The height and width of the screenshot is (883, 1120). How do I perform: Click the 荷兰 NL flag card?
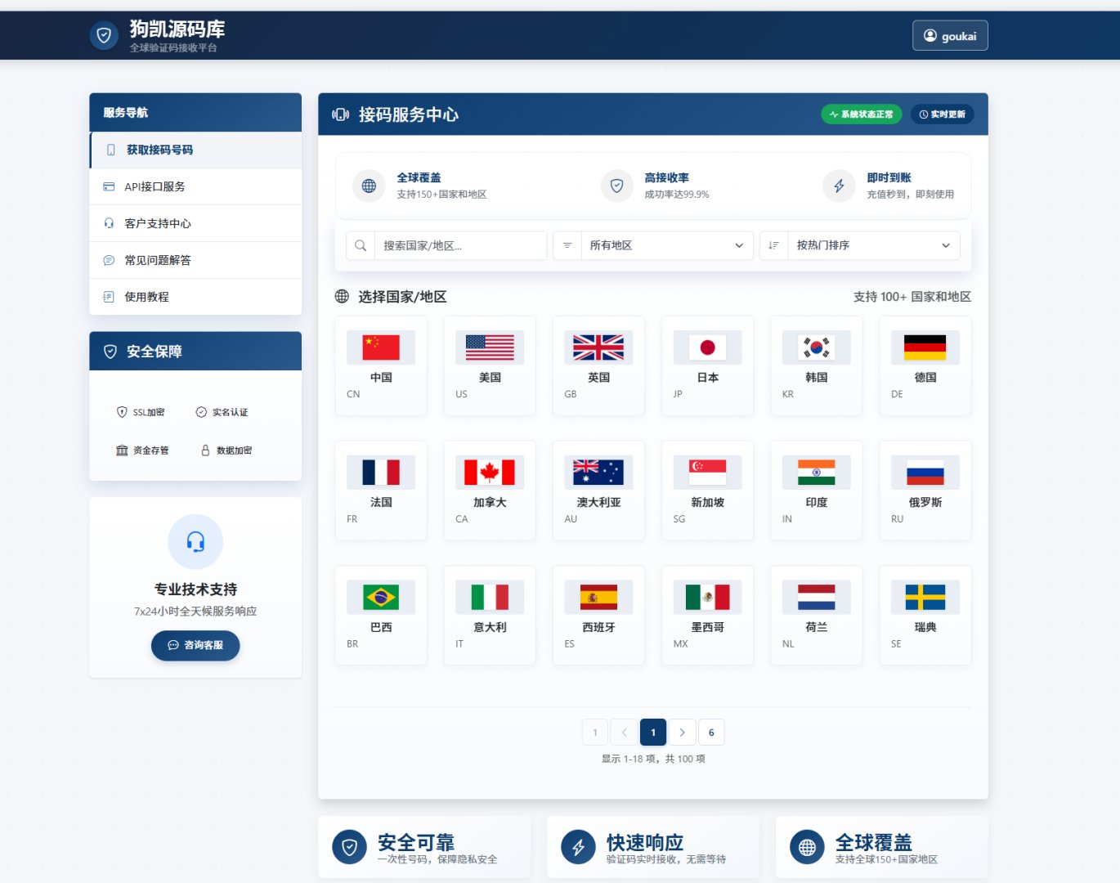(x=816, y=616)
